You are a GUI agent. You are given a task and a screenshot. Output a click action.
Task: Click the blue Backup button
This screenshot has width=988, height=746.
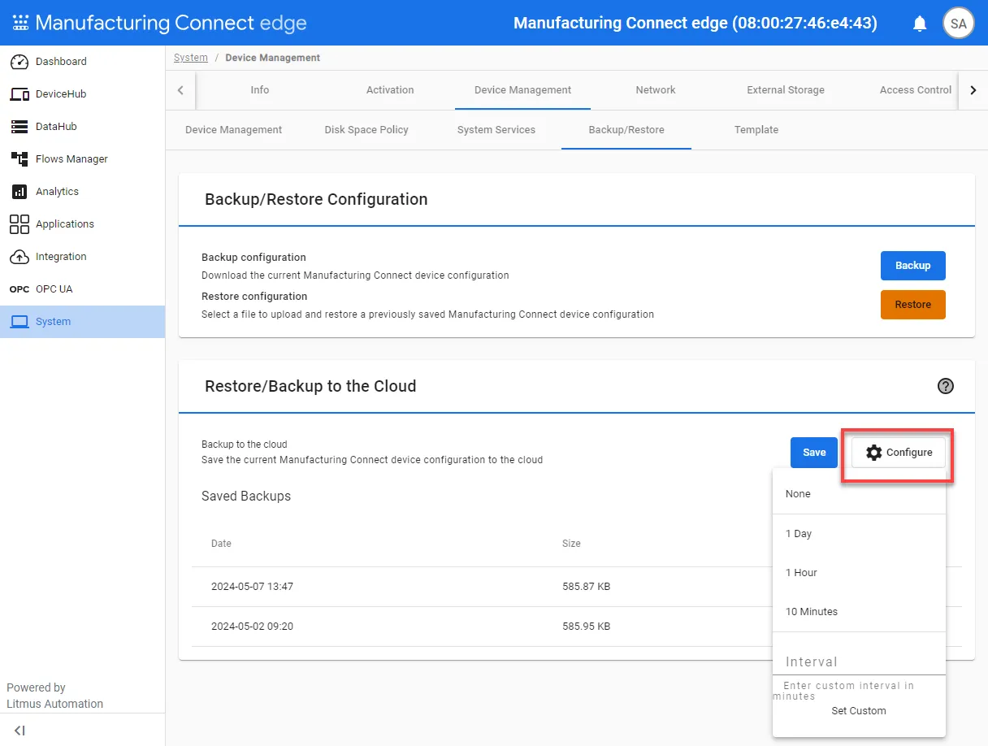pos(913,266)
